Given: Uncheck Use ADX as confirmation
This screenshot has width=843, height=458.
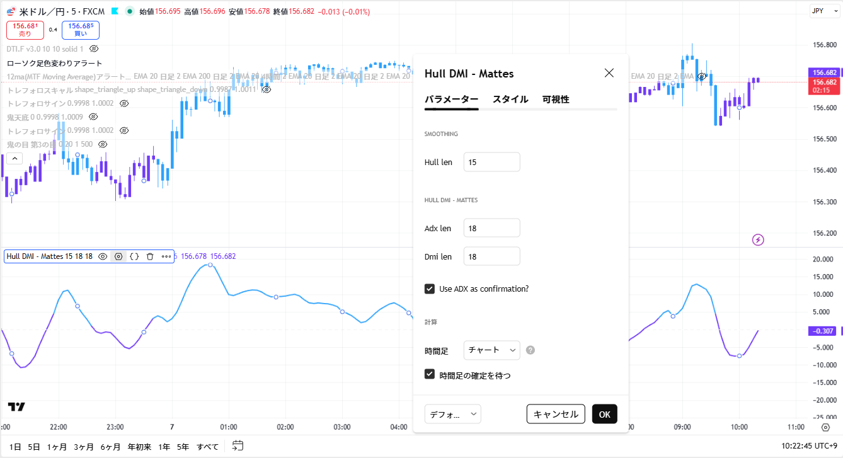Looking at the screenshot, I should click(x=430, y=289).
